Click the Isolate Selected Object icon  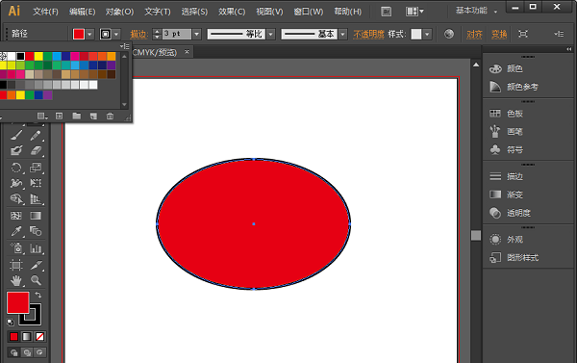[523, 34]
